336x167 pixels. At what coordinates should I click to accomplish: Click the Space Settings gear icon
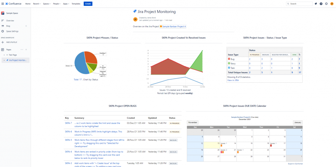click(x=3, y=31)
